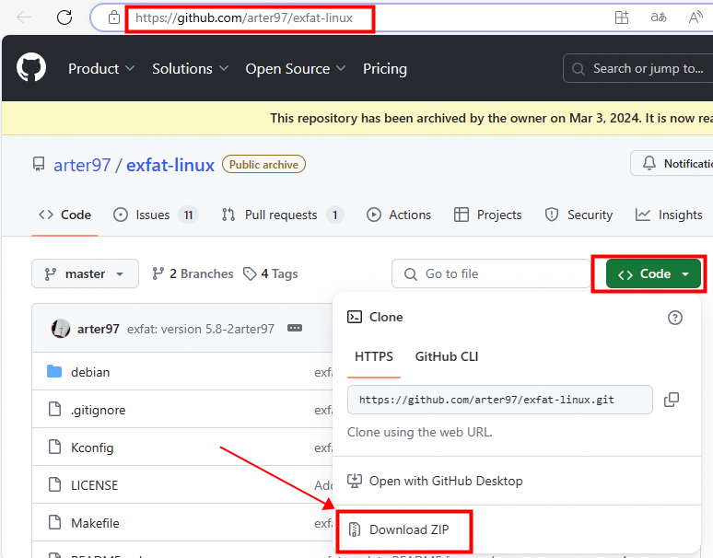This screenshot has height=558, width=713.
Task: Expand the Solutions menu
Action: point(190,69)
